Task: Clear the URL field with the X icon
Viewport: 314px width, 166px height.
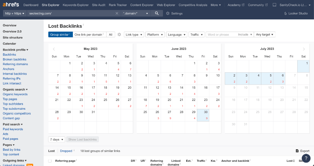Action: [x=117, y=13]
